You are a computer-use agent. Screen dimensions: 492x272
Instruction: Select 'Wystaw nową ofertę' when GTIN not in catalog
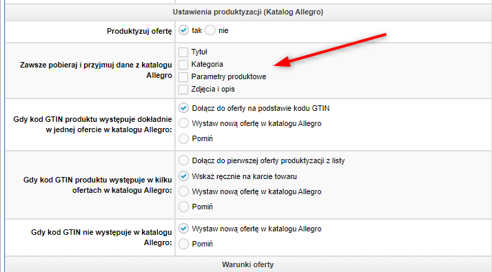coord(183,229)
